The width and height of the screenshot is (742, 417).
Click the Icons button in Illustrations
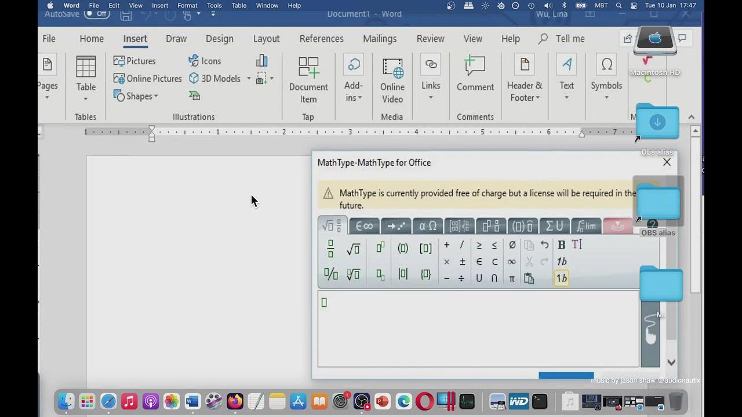coord(205,61)
